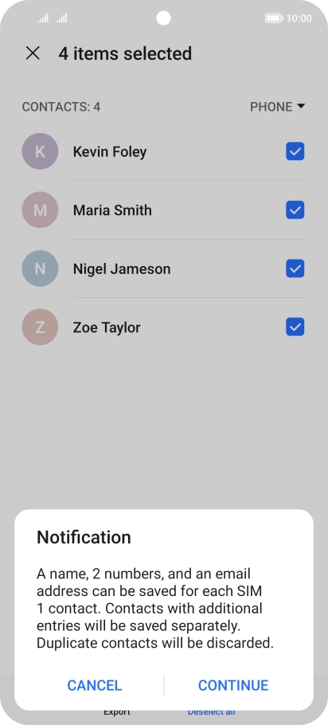Select the Export option at bottom
The height and width of the screenshot is (725, 328).
click(x=117, y=712)
